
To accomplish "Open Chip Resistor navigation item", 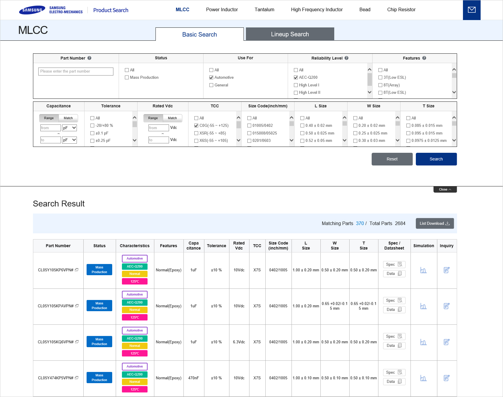I will pyautogui.click(x=401, y=9).
